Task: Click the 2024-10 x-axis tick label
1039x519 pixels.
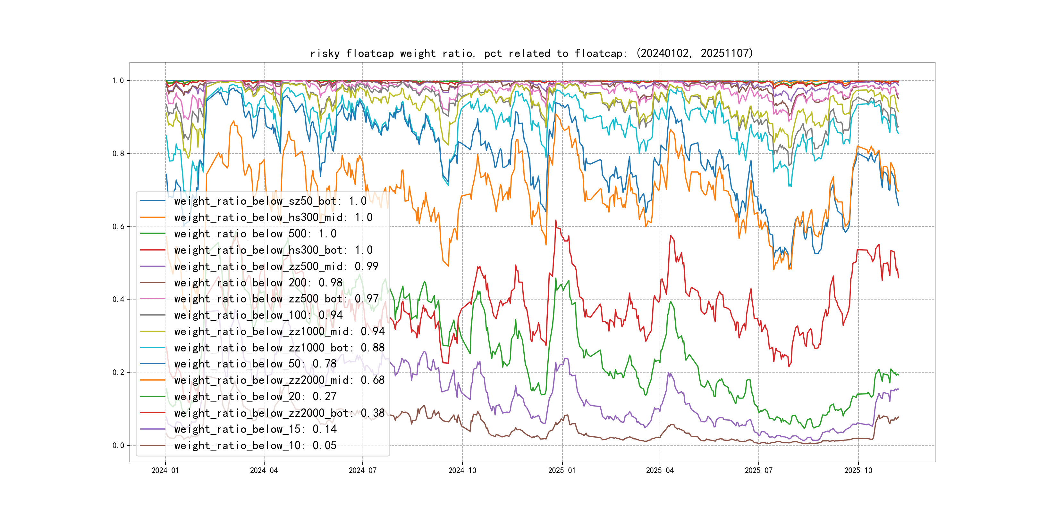Action: 462,470
